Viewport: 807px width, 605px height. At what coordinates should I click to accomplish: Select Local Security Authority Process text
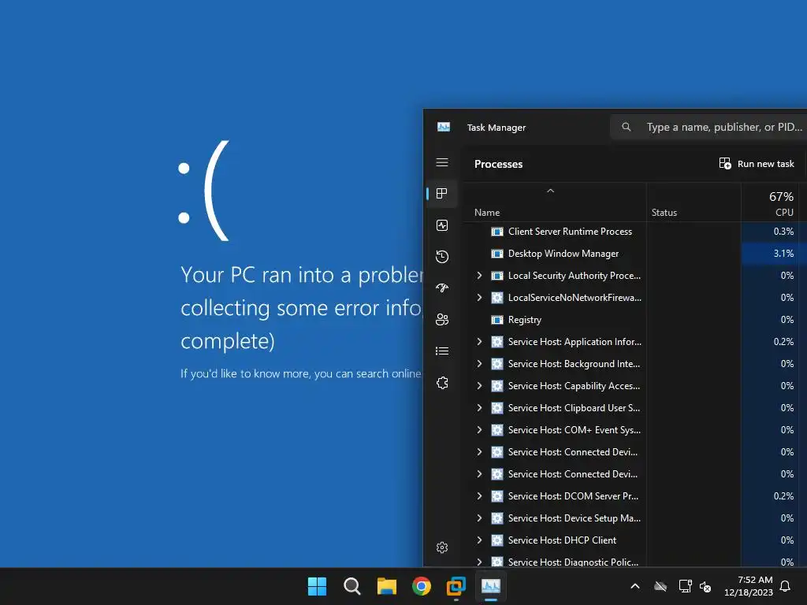[x=575, y=276]
